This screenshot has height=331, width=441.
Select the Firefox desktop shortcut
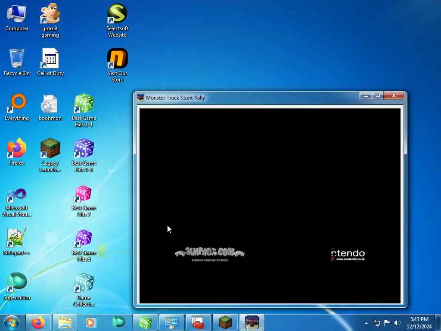point(17,152)
